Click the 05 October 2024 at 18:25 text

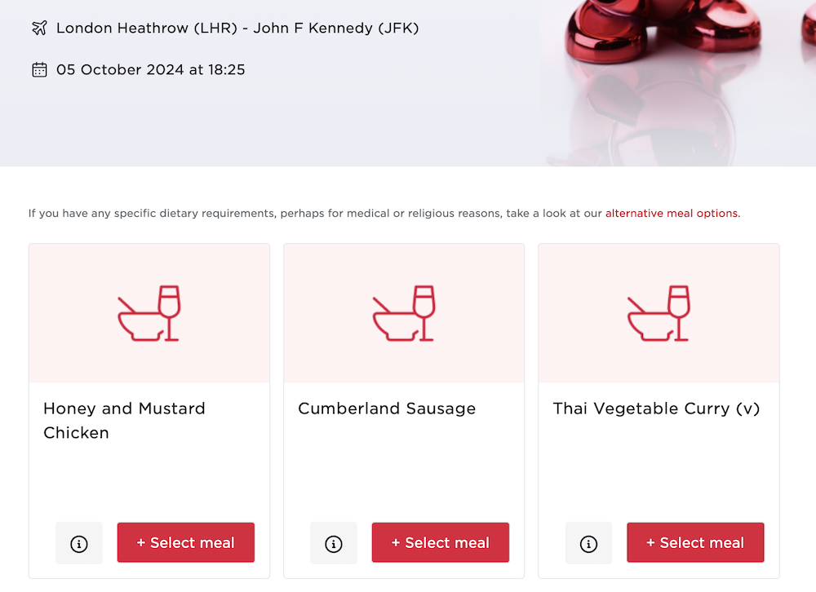[150, 69]
